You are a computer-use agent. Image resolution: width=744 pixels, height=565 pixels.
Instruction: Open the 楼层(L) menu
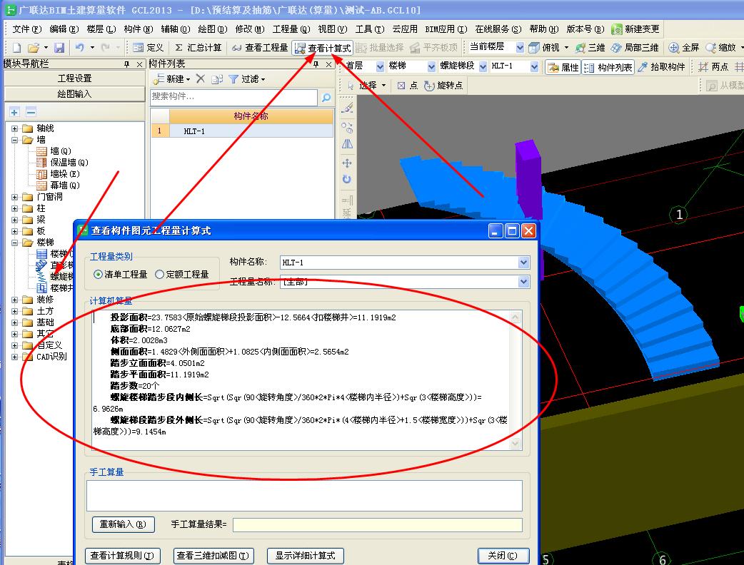coord(101,29)
